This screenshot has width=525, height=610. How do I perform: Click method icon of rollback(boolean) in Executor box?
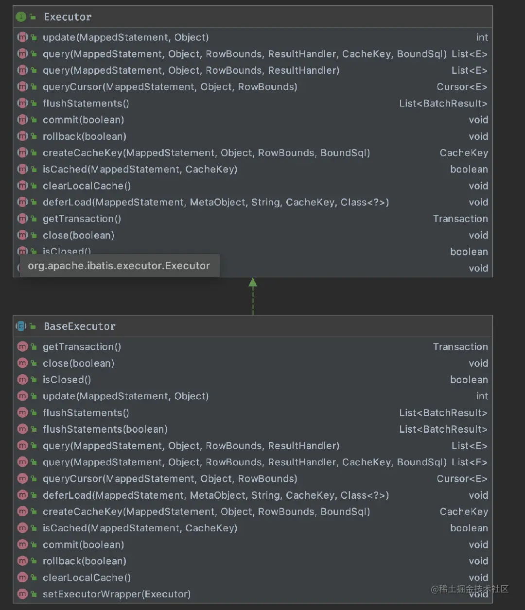click(x=22, y=136)
